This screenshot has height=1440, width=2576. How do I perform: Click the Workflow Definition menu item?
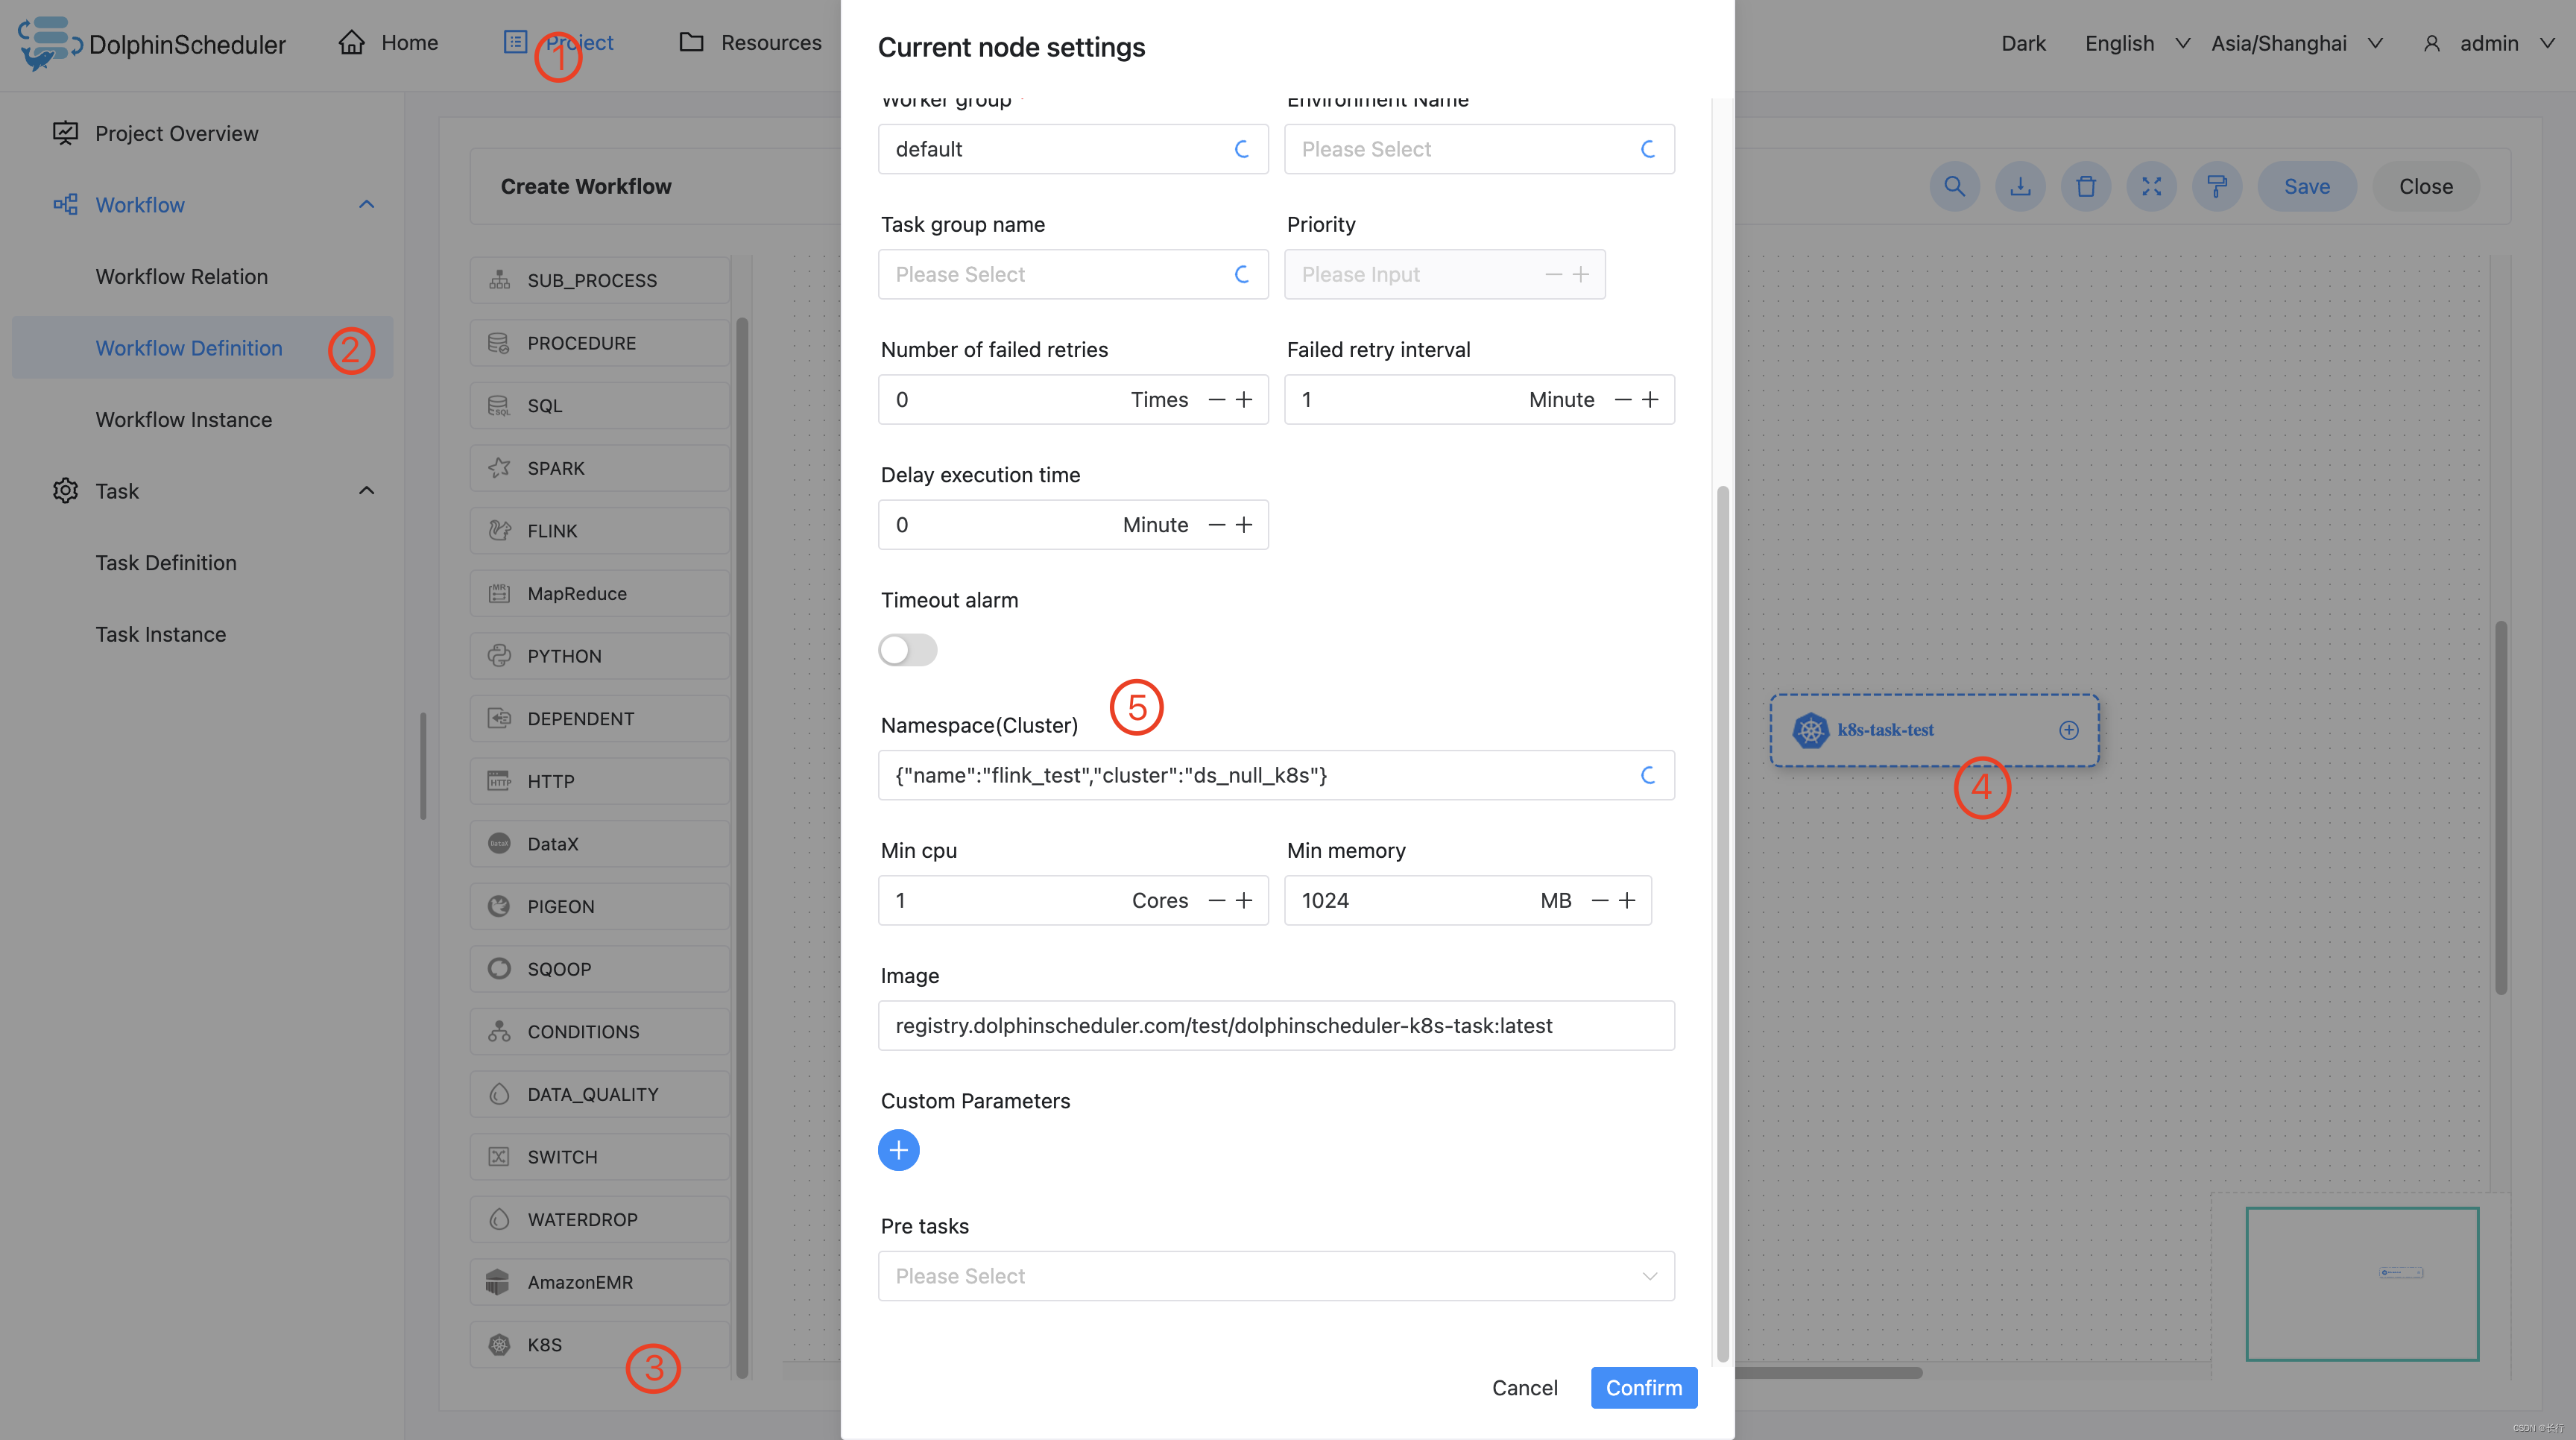(x=189, y=347)
